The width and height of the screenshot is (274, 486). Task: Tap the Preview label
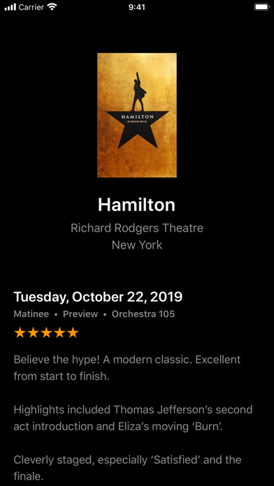(x=80, y=314)
